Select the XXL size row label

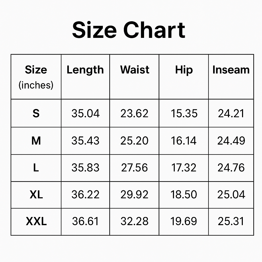point(36,222)
